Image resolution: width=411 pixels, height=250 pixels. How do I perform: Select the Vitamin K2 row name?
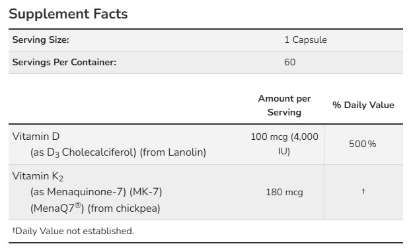tap(38, 176)
